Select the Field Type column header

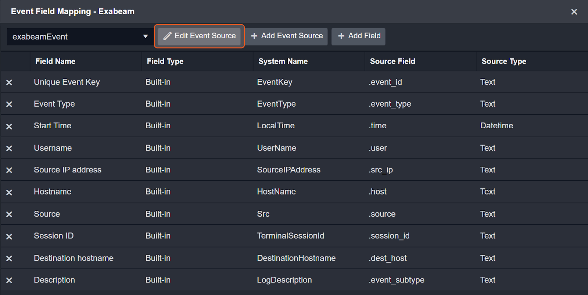[165, 61]
